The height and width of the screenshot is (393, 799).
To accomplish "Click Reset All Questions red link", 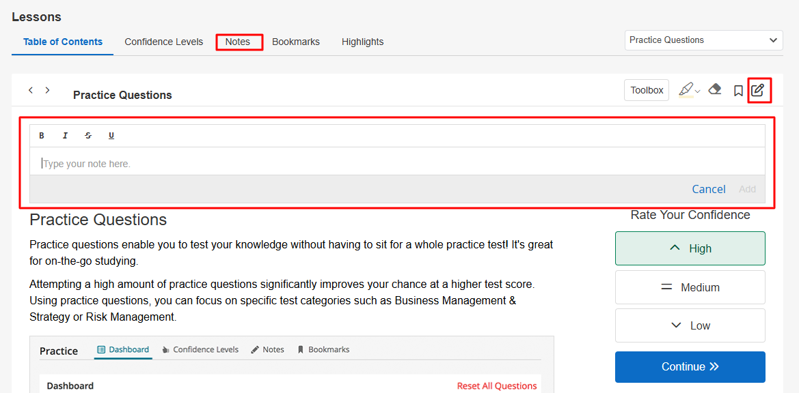I will pyautogui.click(x=497, y=386).
